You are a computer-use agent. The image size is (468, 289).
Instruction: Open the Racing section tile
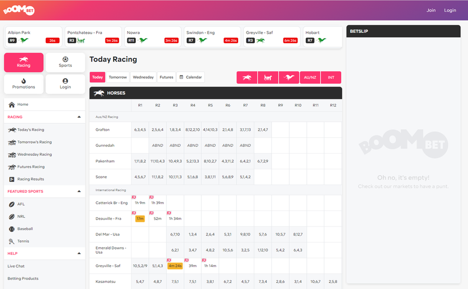click(23, 62)
